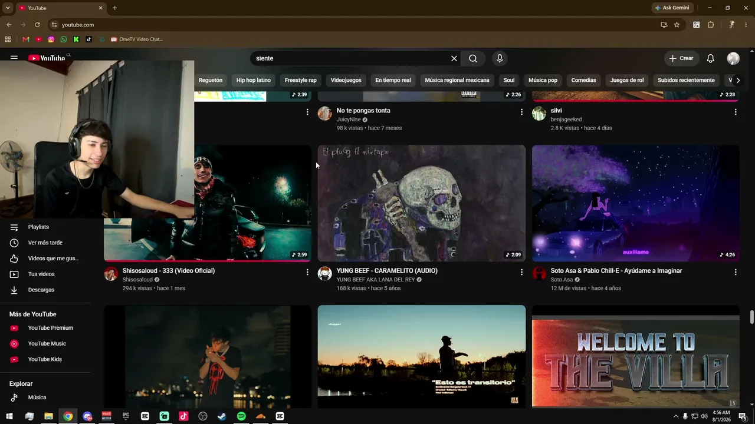Clear the search box with the X

tap(454, 58)
